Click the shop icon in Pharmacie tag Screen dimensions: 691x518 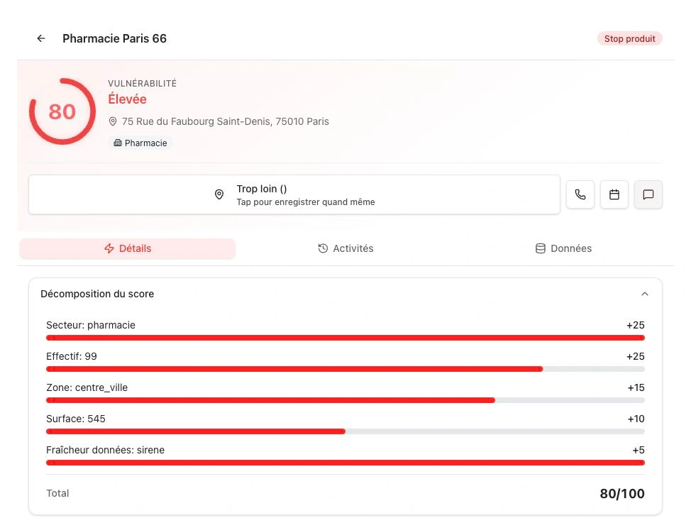118,143
